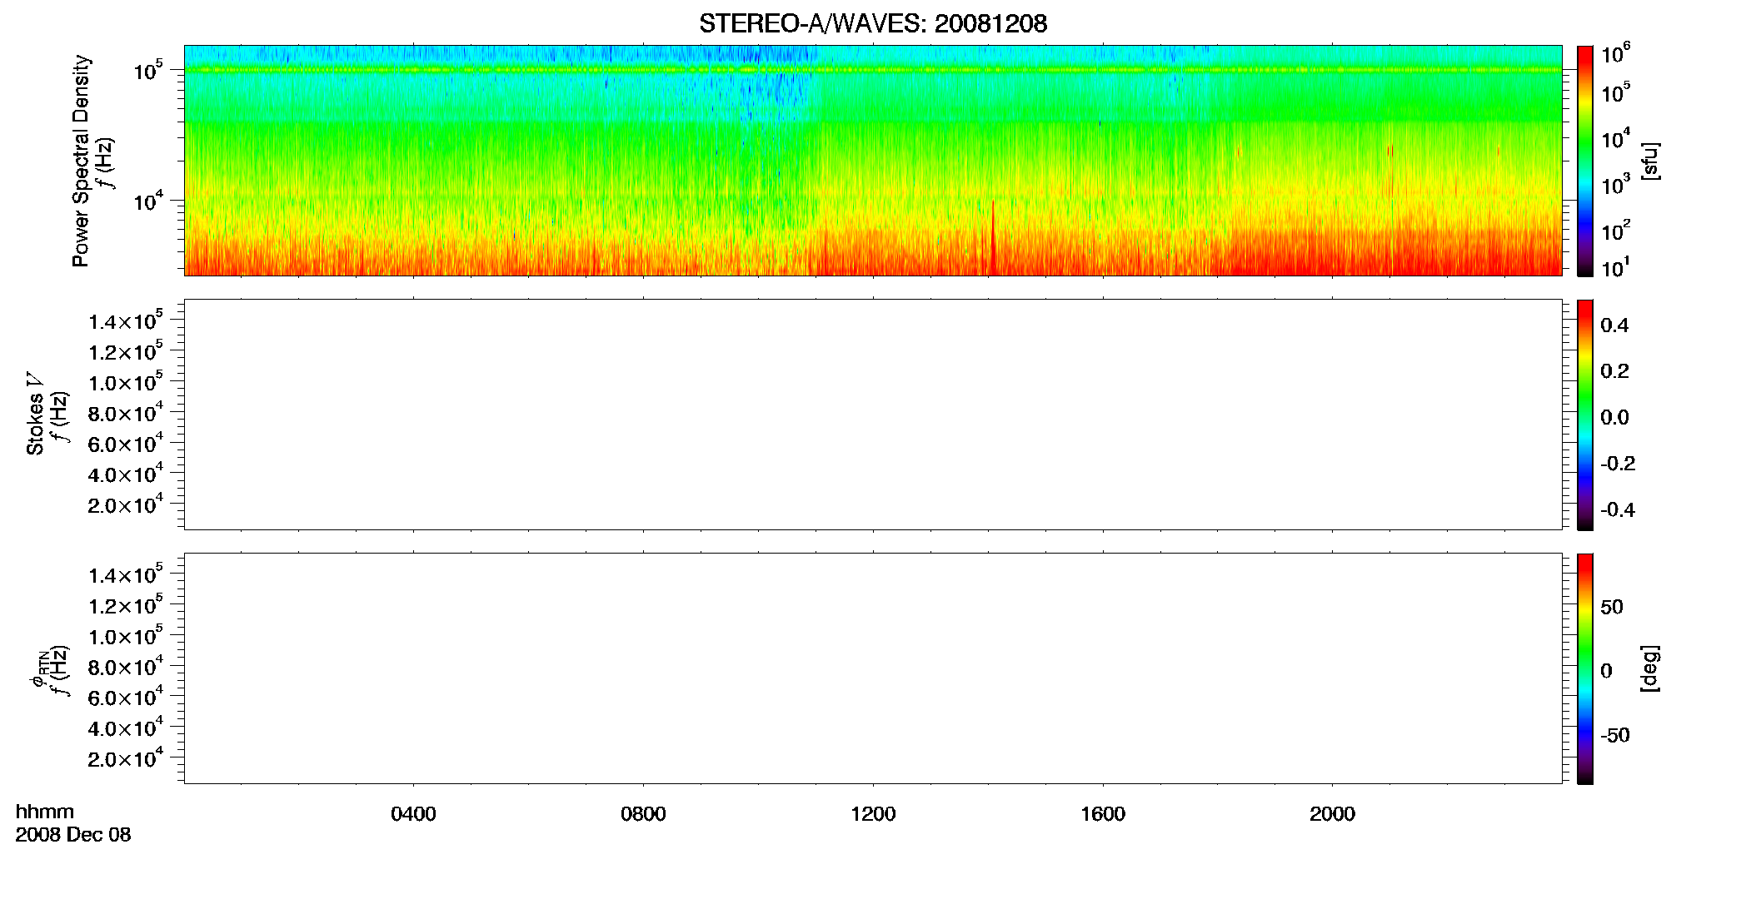This screenshot has width=1746, height=899.
Task: Click the Power Spectral Density axis label
Action: tap(81, 161)
